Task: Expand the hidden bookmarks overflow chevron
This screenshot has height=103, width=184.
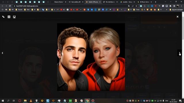Action: [166, 10]
